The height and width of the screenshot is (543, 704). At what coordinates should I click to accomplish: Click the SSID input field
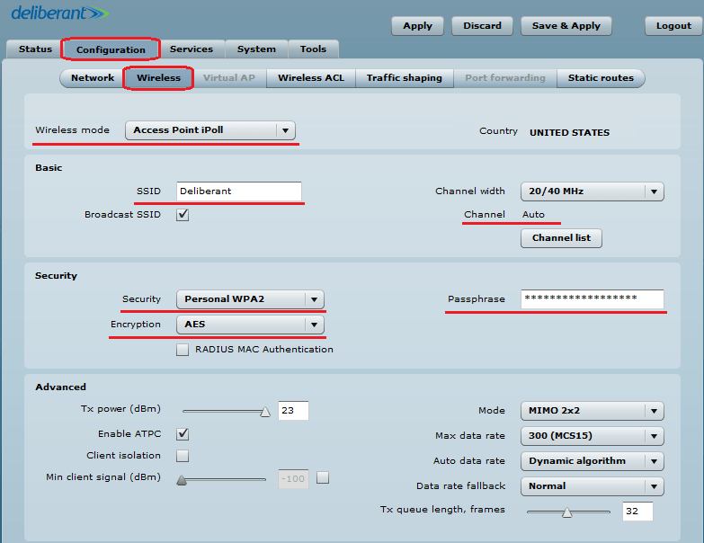239,191
